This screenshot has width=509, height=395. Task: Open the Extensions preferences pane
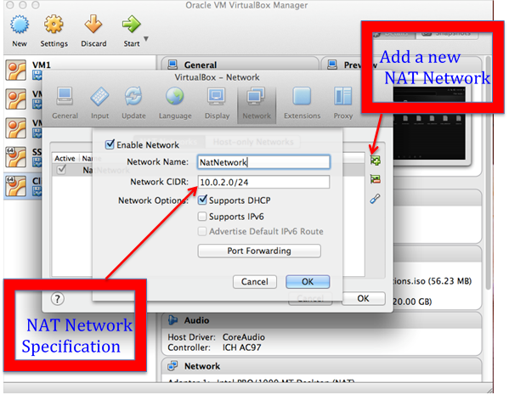(302, 97)
